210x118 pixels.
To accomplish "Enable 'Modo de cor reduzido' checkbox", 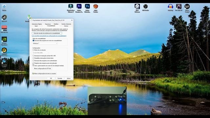I will click(x=33, y=50).
